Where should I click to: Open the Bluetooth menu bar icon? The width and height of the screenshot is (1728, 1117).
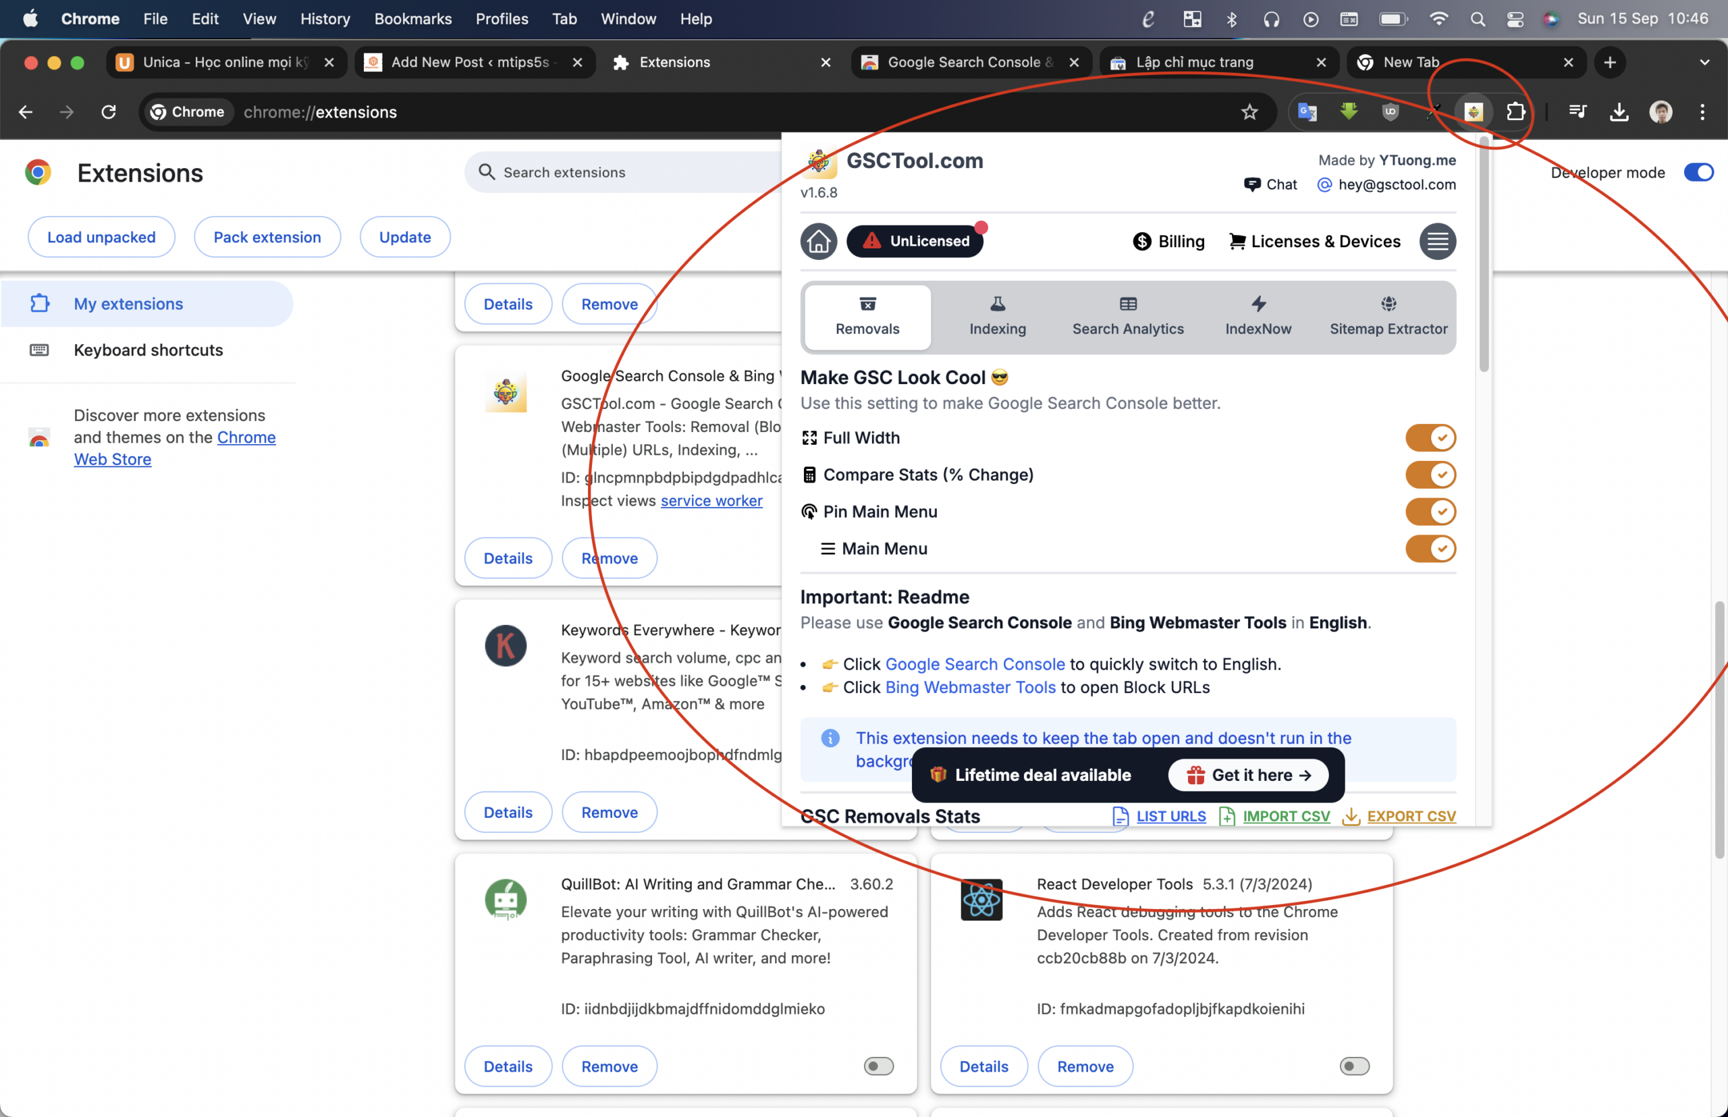[1231, 19]
